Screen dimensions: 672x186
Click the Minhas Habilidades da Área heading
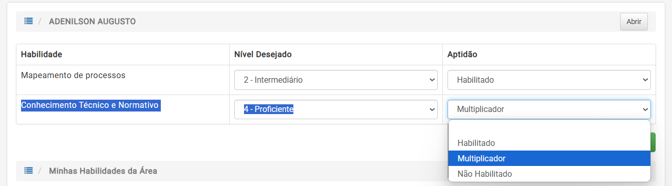coord(103,171)
